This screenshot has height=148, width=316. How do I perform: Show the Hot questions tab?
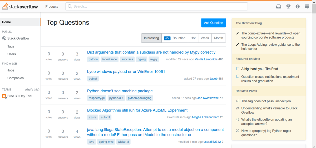(x=193, y=38)
